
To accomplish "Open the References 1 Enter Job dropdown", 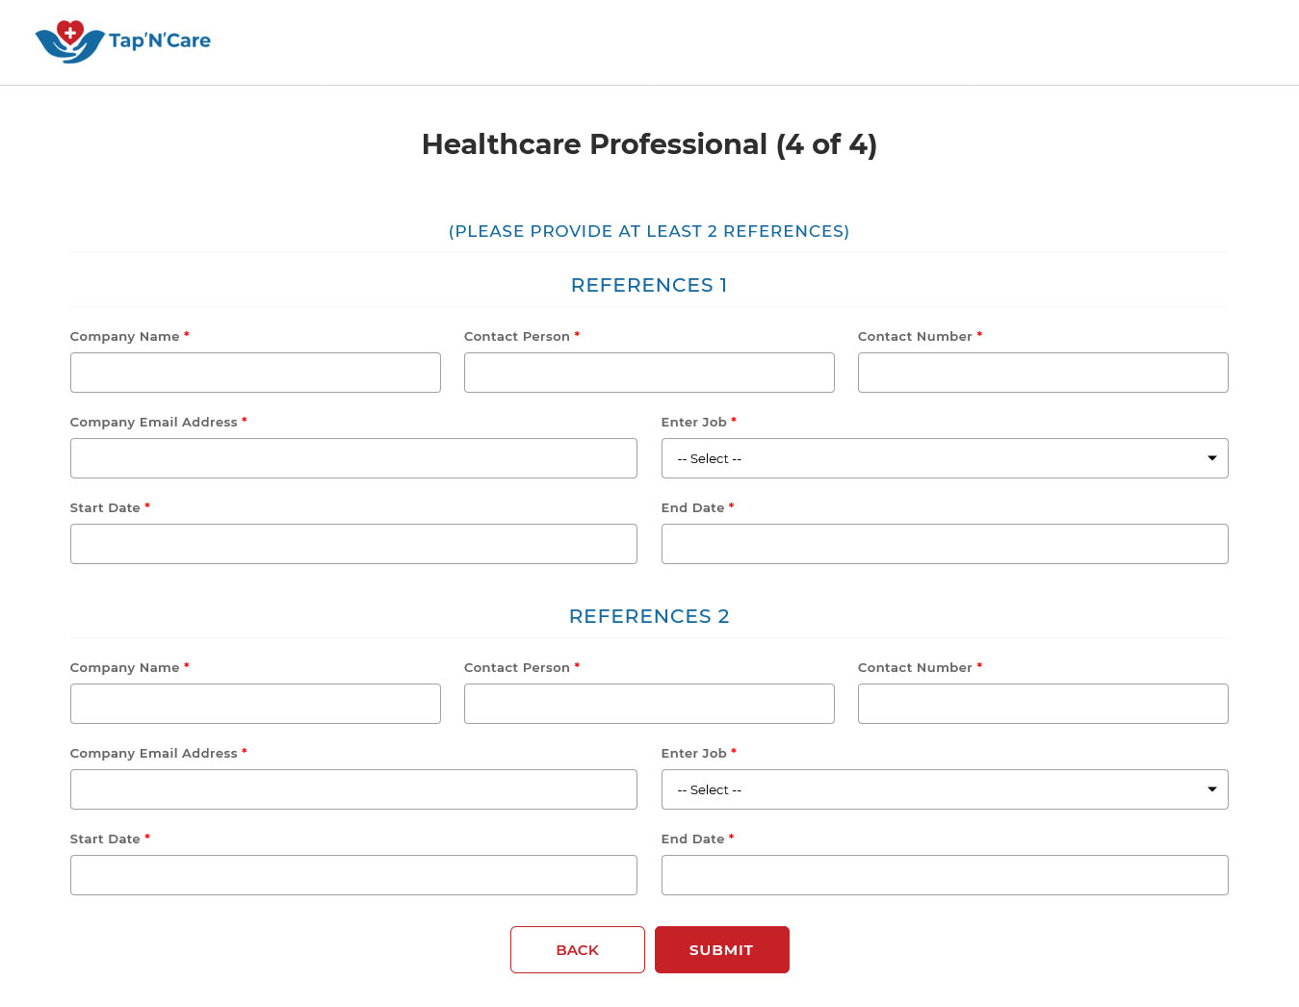I will (x=945, y=458).
